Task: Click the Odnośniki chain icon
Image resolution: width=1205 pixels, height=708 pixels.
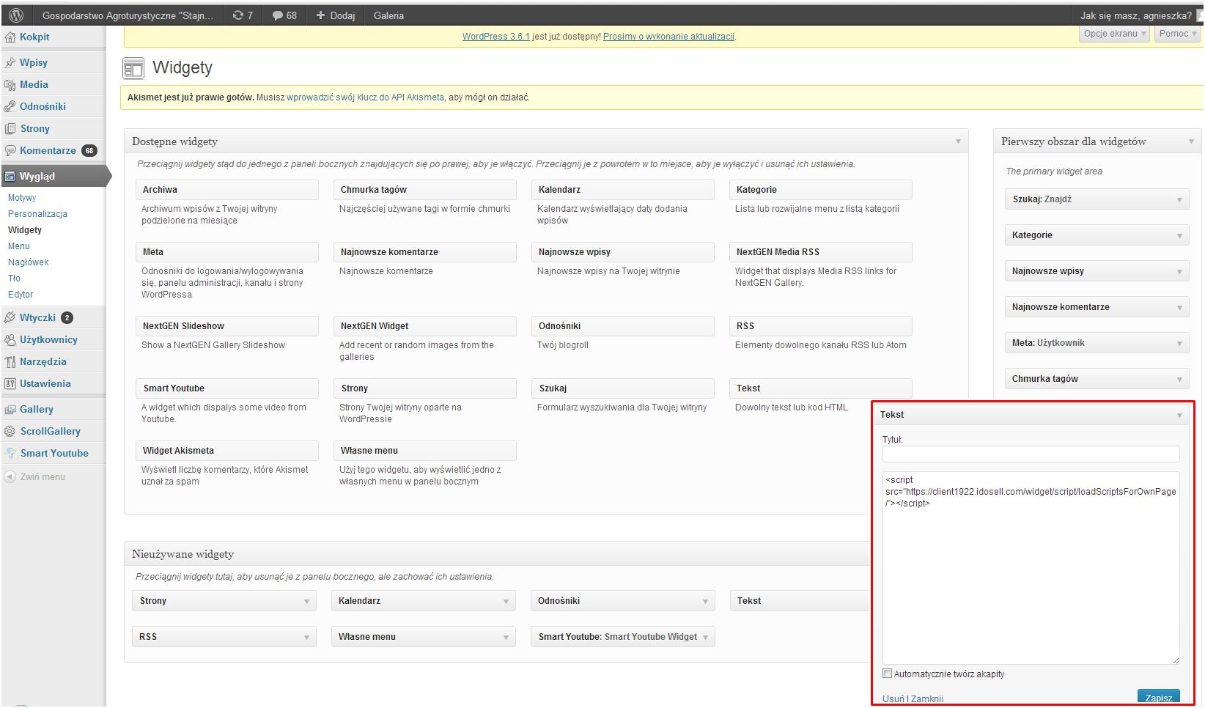Action: click(x=10, y=107)
